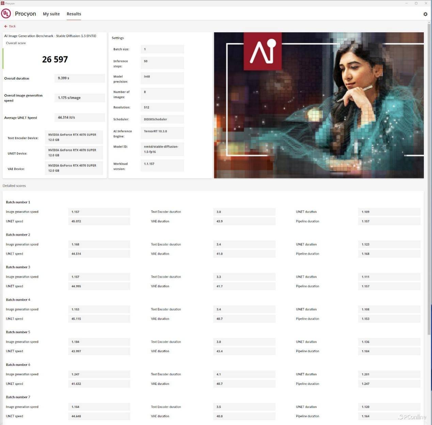Click the red back arrow icon

tap(6, 26)
